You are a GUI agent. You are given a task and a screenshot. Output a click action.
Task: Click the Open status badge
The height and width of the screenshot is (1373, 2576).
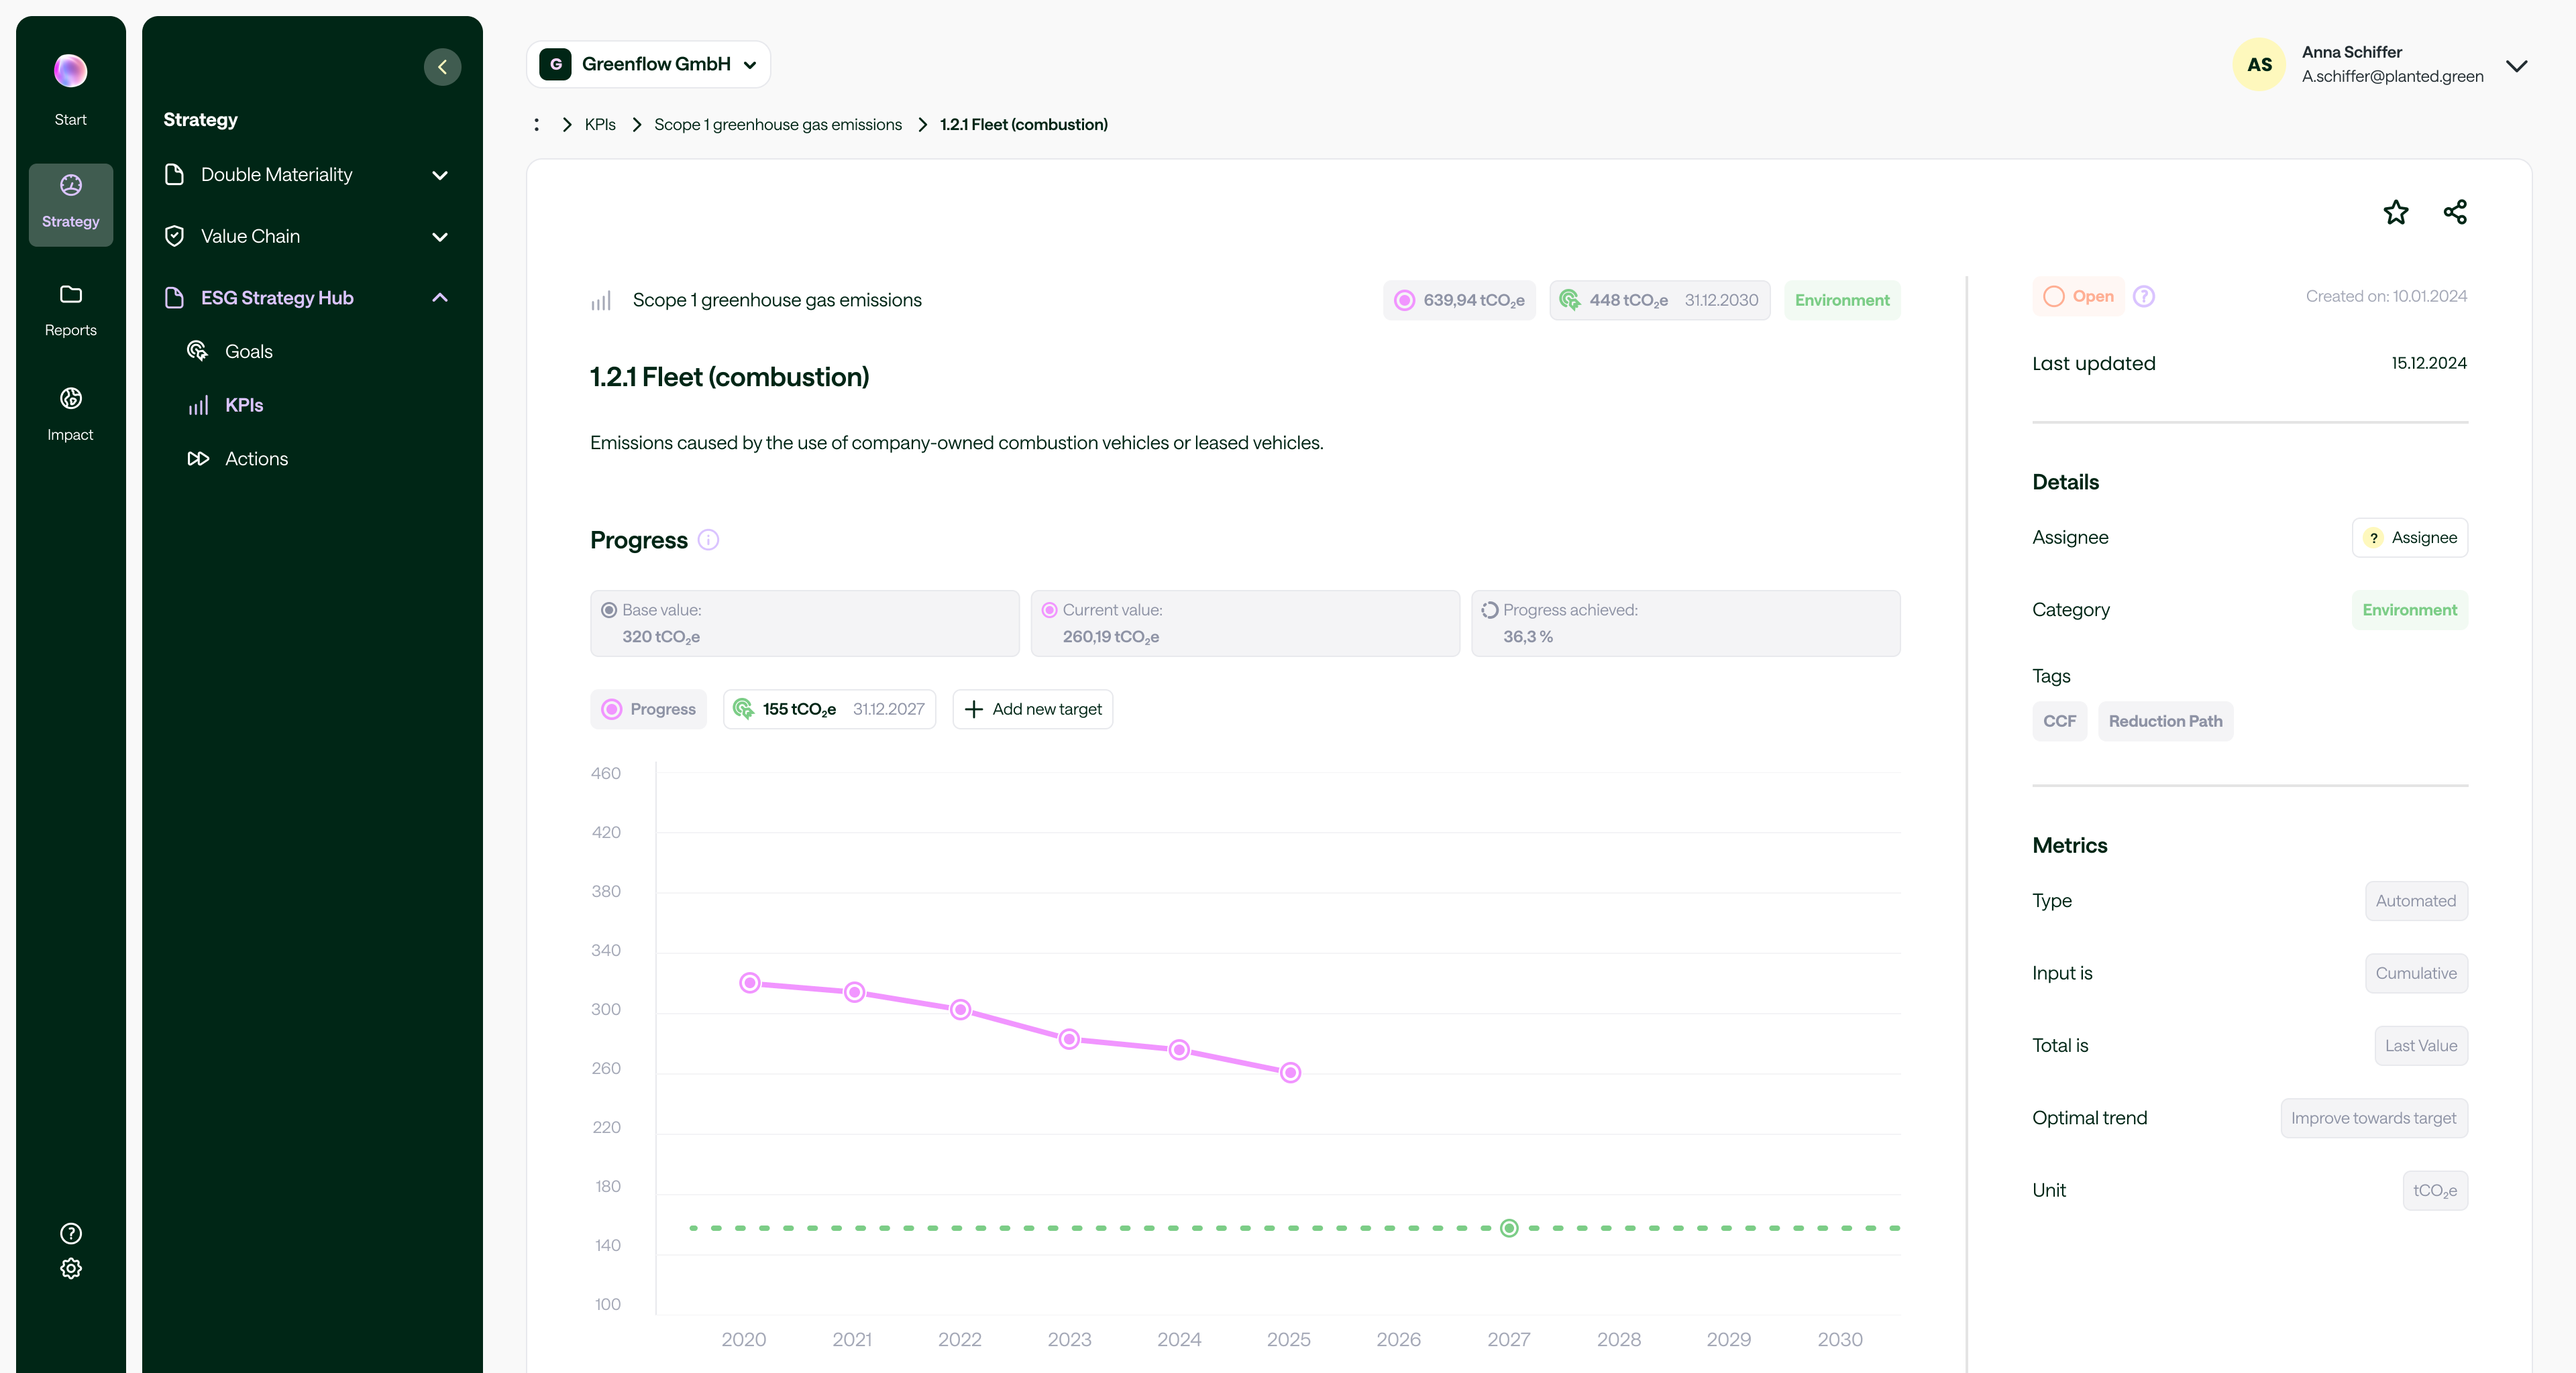2079,296
